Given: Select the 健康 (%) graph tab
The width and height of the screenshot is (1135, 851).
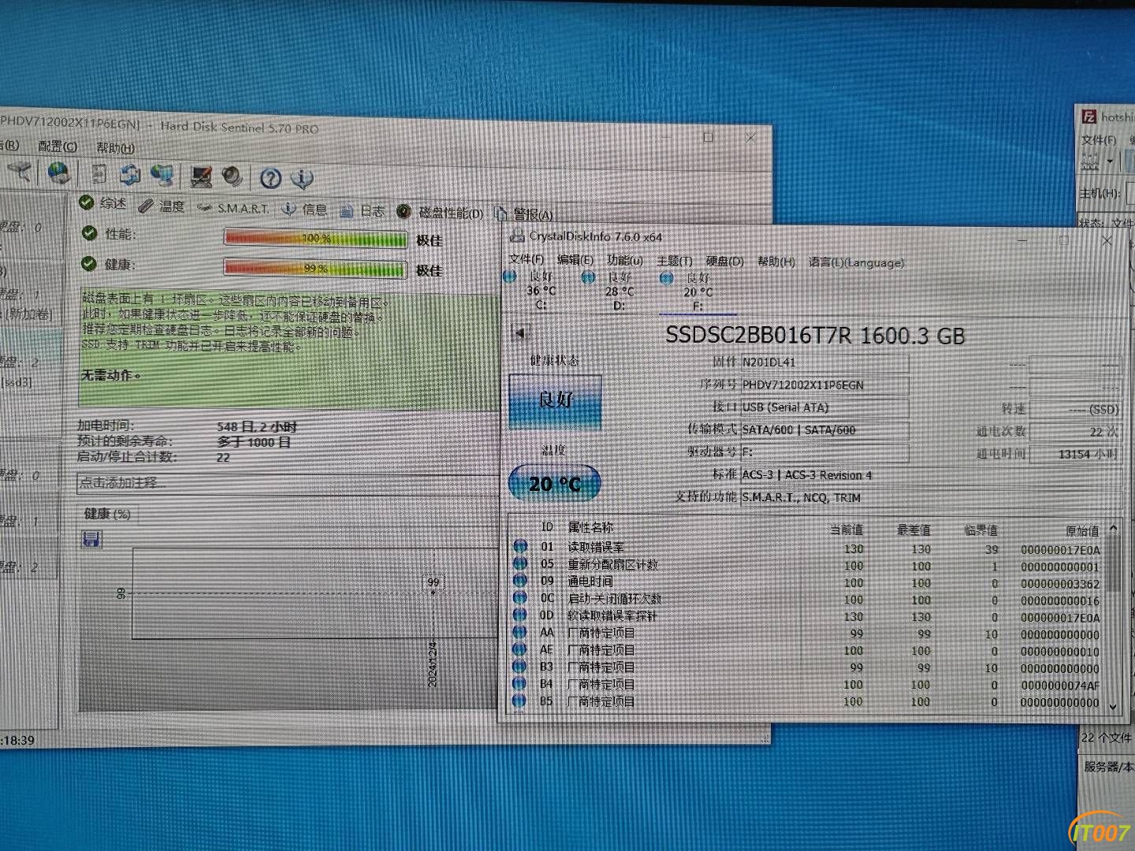Looking at the screenshot, I should (x=107, y=514).
